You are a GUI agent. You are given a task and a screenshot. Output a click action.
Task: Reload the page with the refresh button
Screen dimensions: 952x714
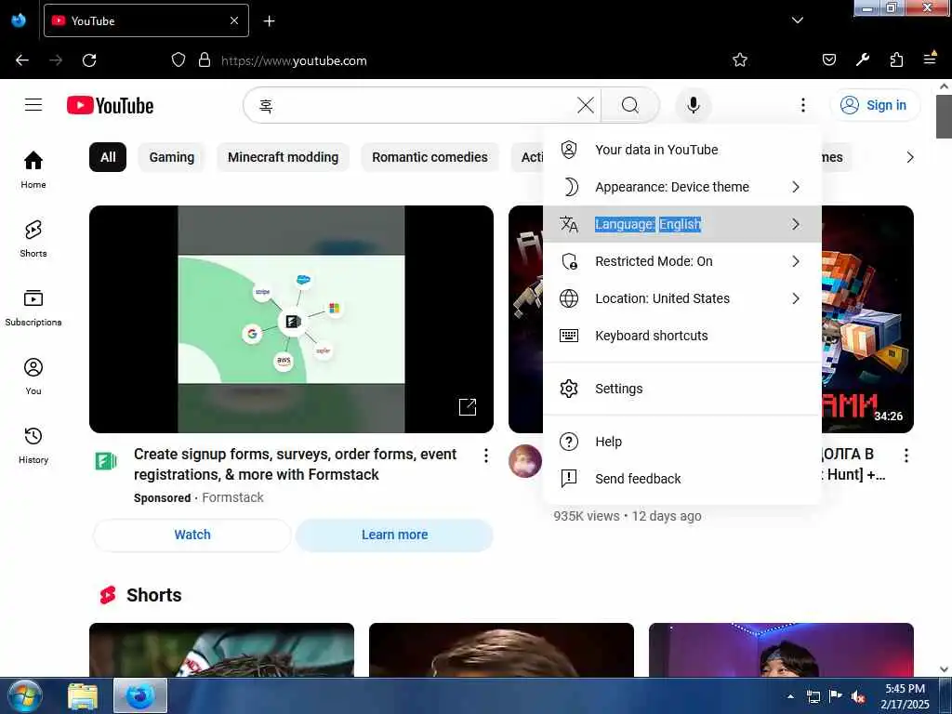point(89,60)
